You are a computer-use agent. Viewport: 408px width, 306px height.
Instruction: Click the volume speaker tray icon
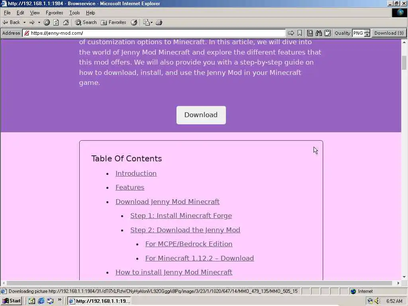(x=377, y=301)
